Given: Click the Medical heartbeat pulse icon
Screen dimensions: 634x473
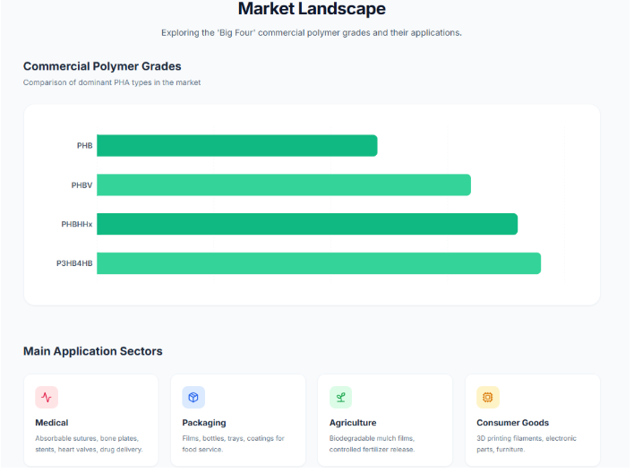Looking at the screenshot, I should pyautogui.click(x=47, y=397).
